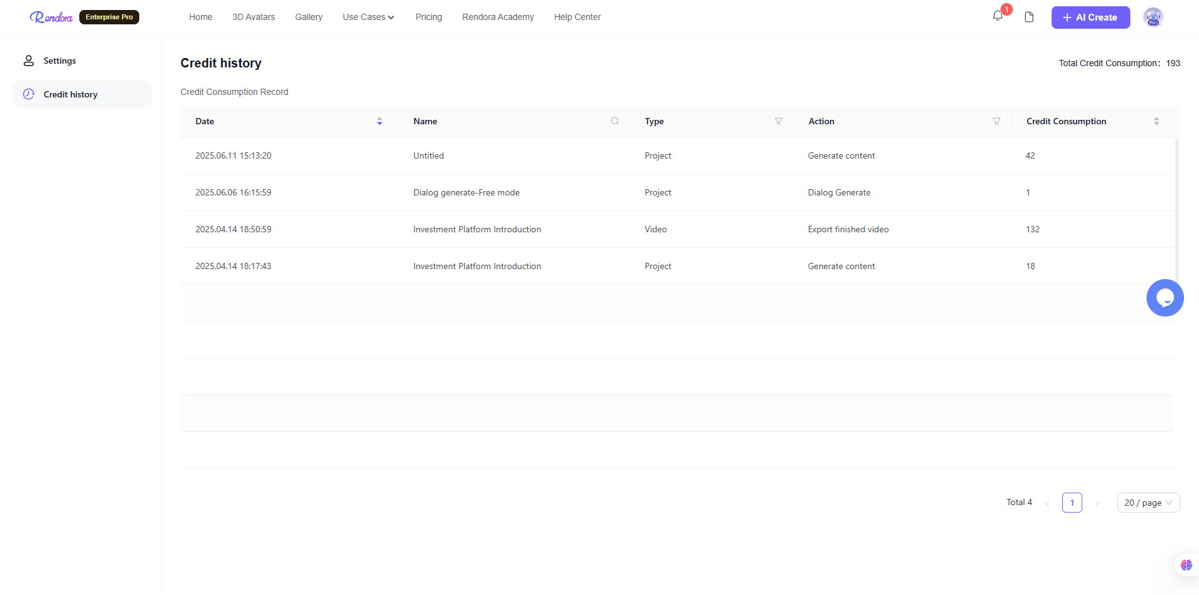Screen dimensions: 1199x595
Task: Go to next page arrow
Action: point(1097,503)
